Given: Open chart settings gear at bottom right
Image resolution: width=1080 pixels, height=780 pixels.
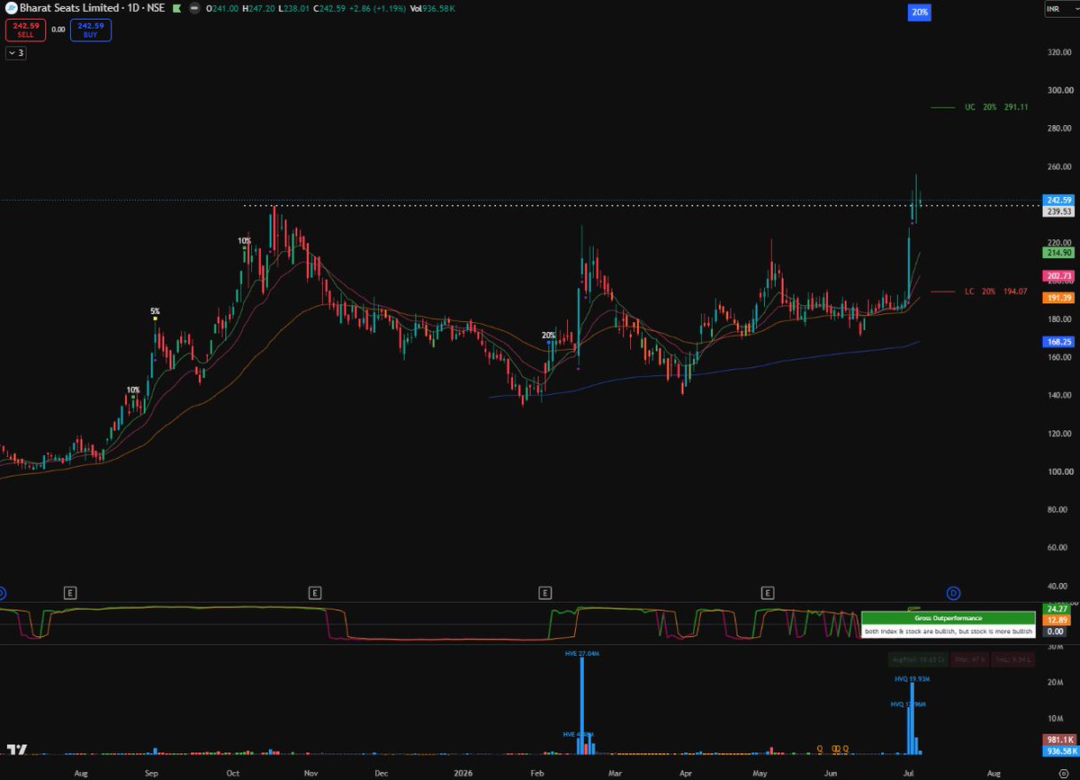Looking at the screenshot, I should [x=1063, y=773].
